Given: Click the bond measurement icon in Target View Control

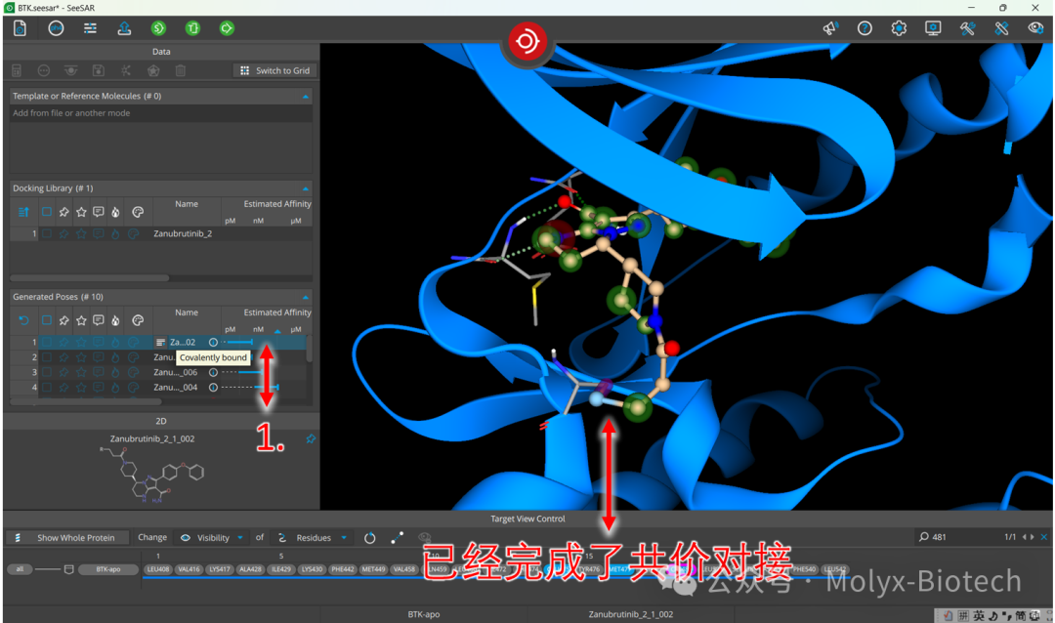Looking at the screenshot, I should [397, 537].
